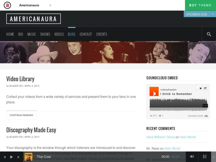This screenshot has height=162, width=216.
Task: Open Hank Williams' Ghost commenter link
Action: click(x=160, y=137)
